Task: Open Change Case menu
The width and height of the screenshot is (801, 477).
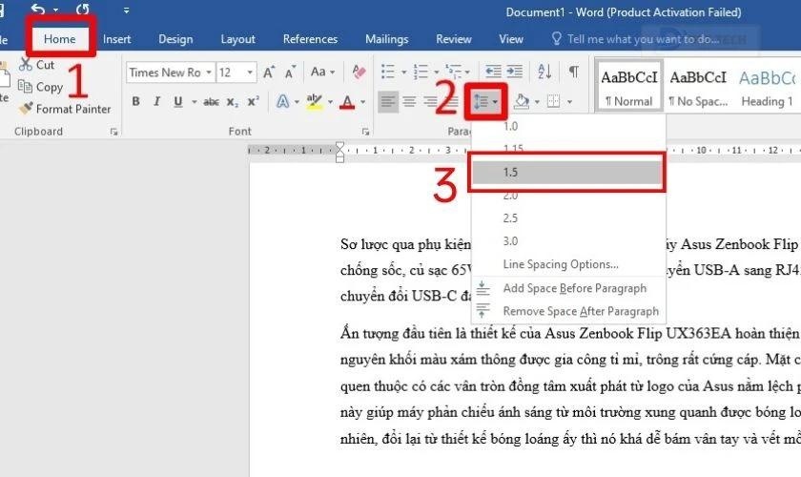Action: [322, 73]
